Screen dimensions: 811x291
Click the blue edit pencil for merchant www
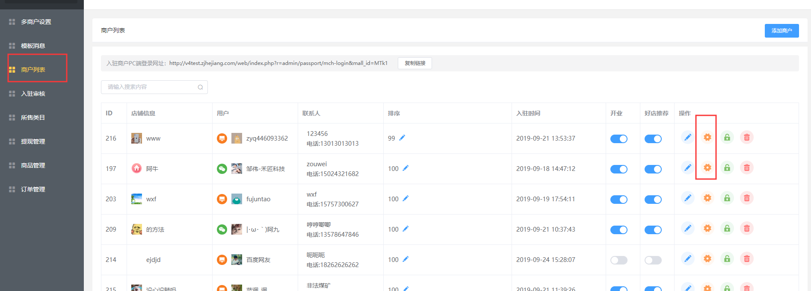(x=687, y=138)
